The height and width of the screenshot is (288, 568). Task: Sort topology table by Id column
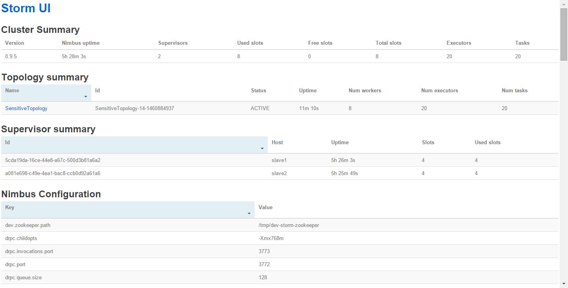click(x=98, y=91)
